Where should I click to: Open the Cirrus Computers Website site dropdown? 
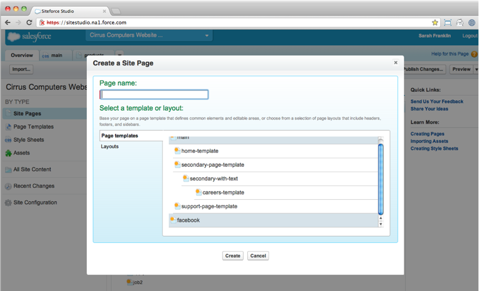pyautogui.click(x=149, y=35)
